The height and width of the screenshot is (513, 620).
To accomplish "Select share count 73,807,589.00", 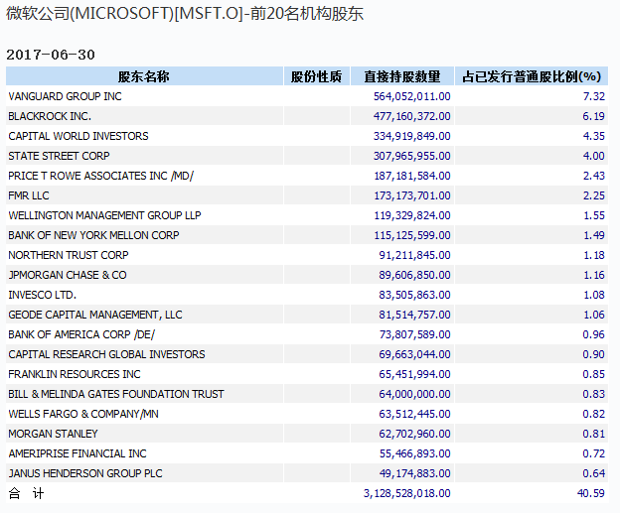I will point(414,334).
